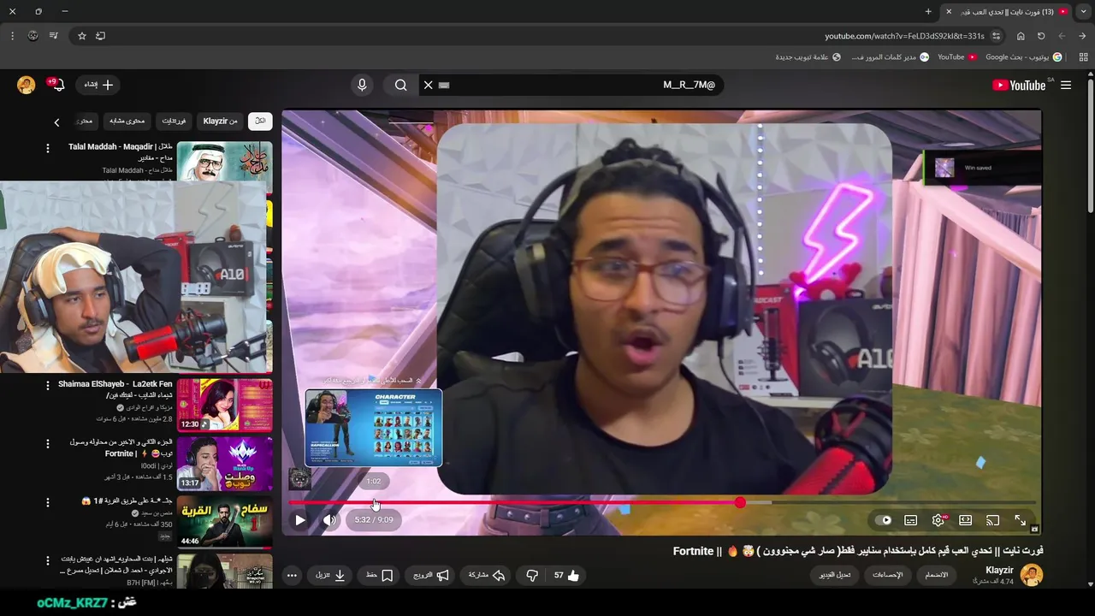Go to browser home page icon
Image resolution: width=1095 pixels, height=616 pixels.
pos(1021,36)
